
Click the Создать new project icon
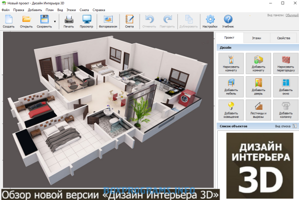pyautogui.click(x=9, y=21)
